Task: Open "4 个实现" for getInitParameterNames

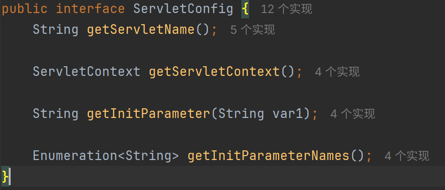Action: click(x=407, y=156)
